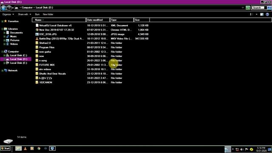Open Music library in sidebar
The image size is (272, 153).
13,37
